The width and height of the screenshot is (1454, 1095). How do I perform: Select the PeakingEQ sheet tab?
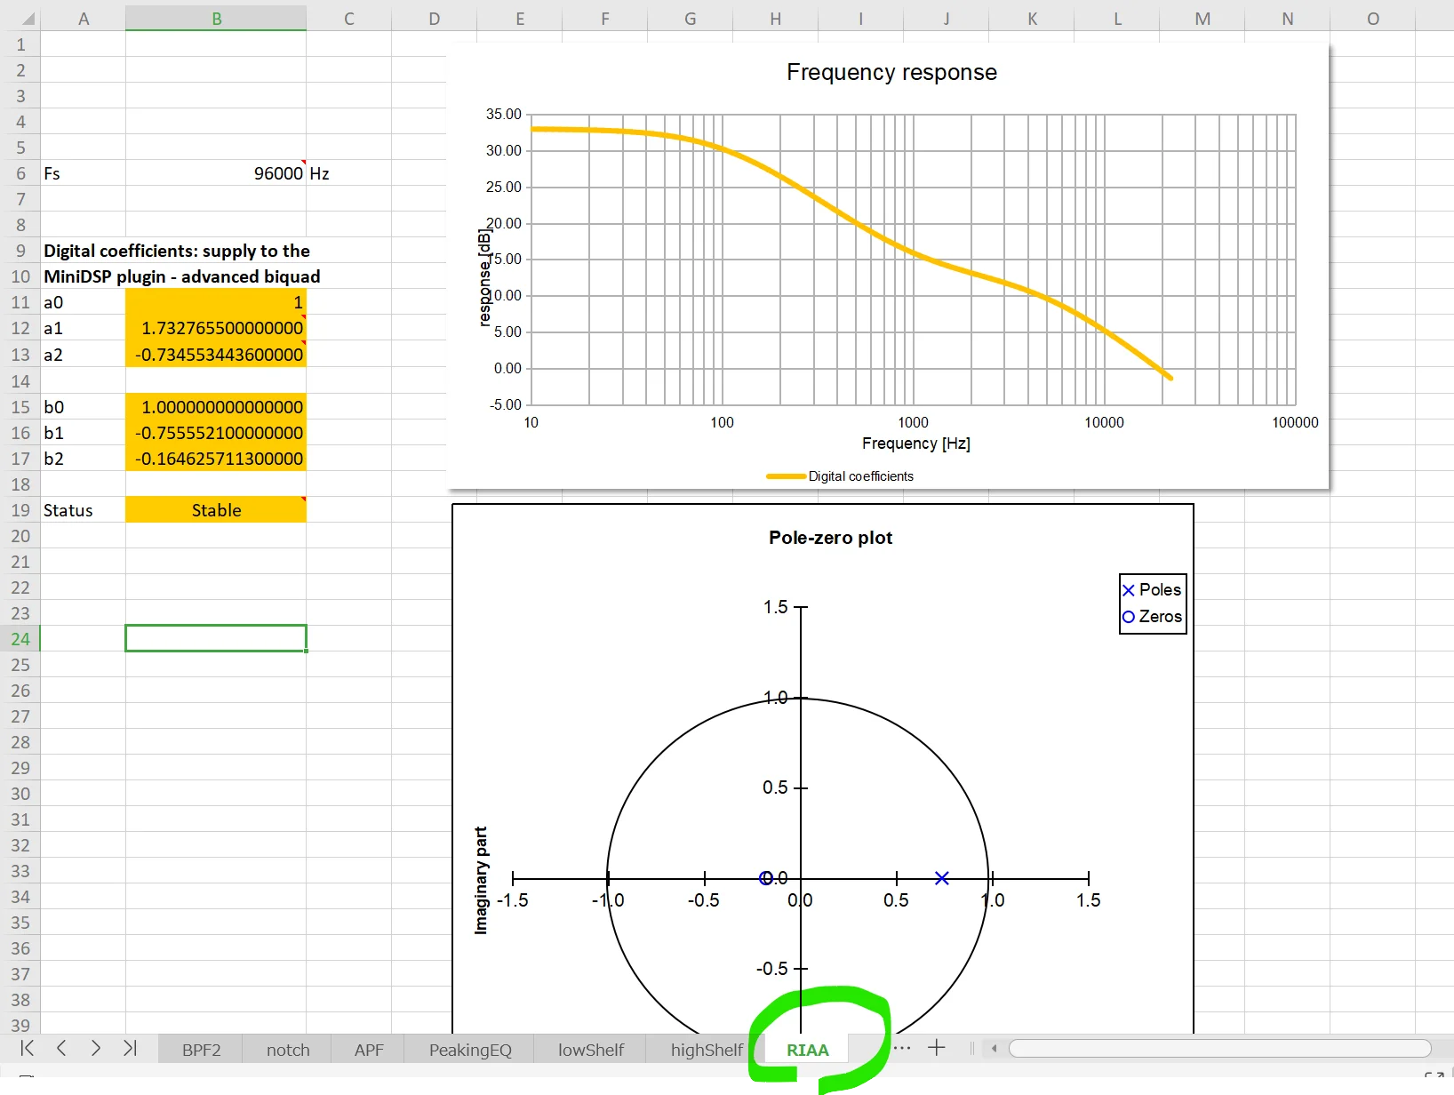[x=470, y=1050]
